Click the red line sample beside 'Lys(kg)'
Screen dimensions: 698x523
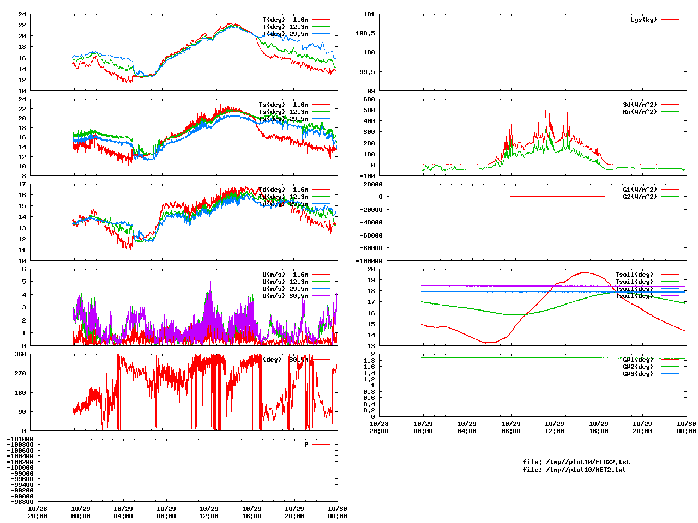tap(671, 20)
